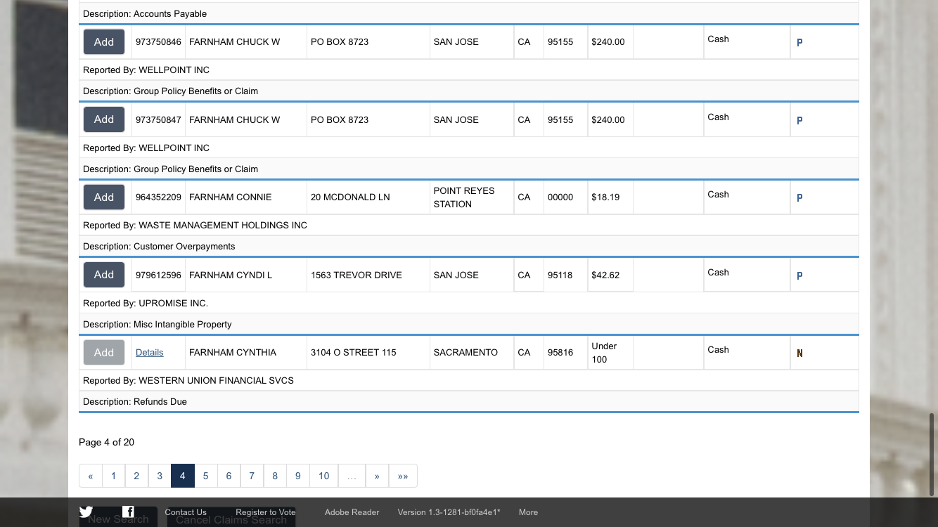Viewport: 938px width, 527px height.
Task: Click amount $18.19
Action: coord(605,197)
